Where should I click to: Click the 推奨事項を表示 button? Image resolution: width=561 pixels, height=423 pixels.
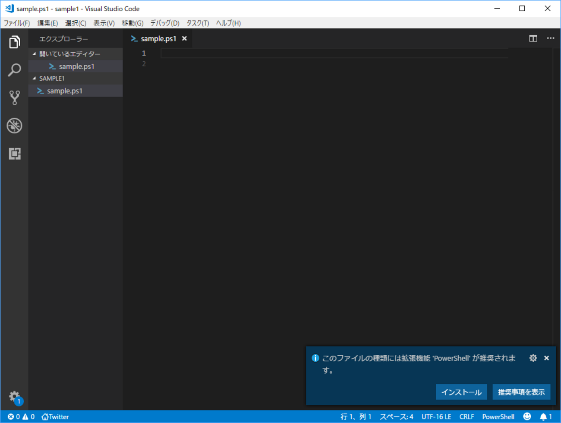click(521, 392)
